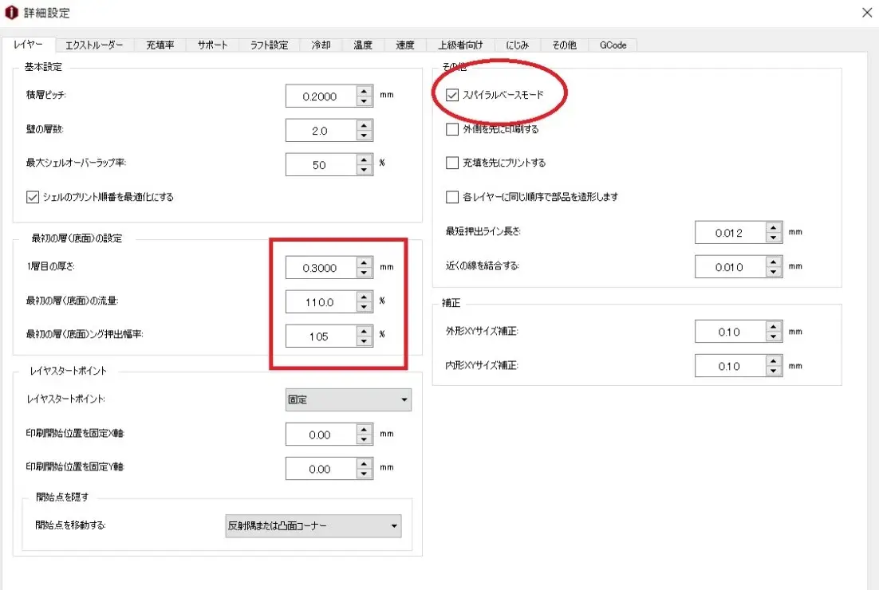Increase 外形XYサイズ補正 with up arrow
The width and height of the screenshot is (879, 590).
(773, 327)
